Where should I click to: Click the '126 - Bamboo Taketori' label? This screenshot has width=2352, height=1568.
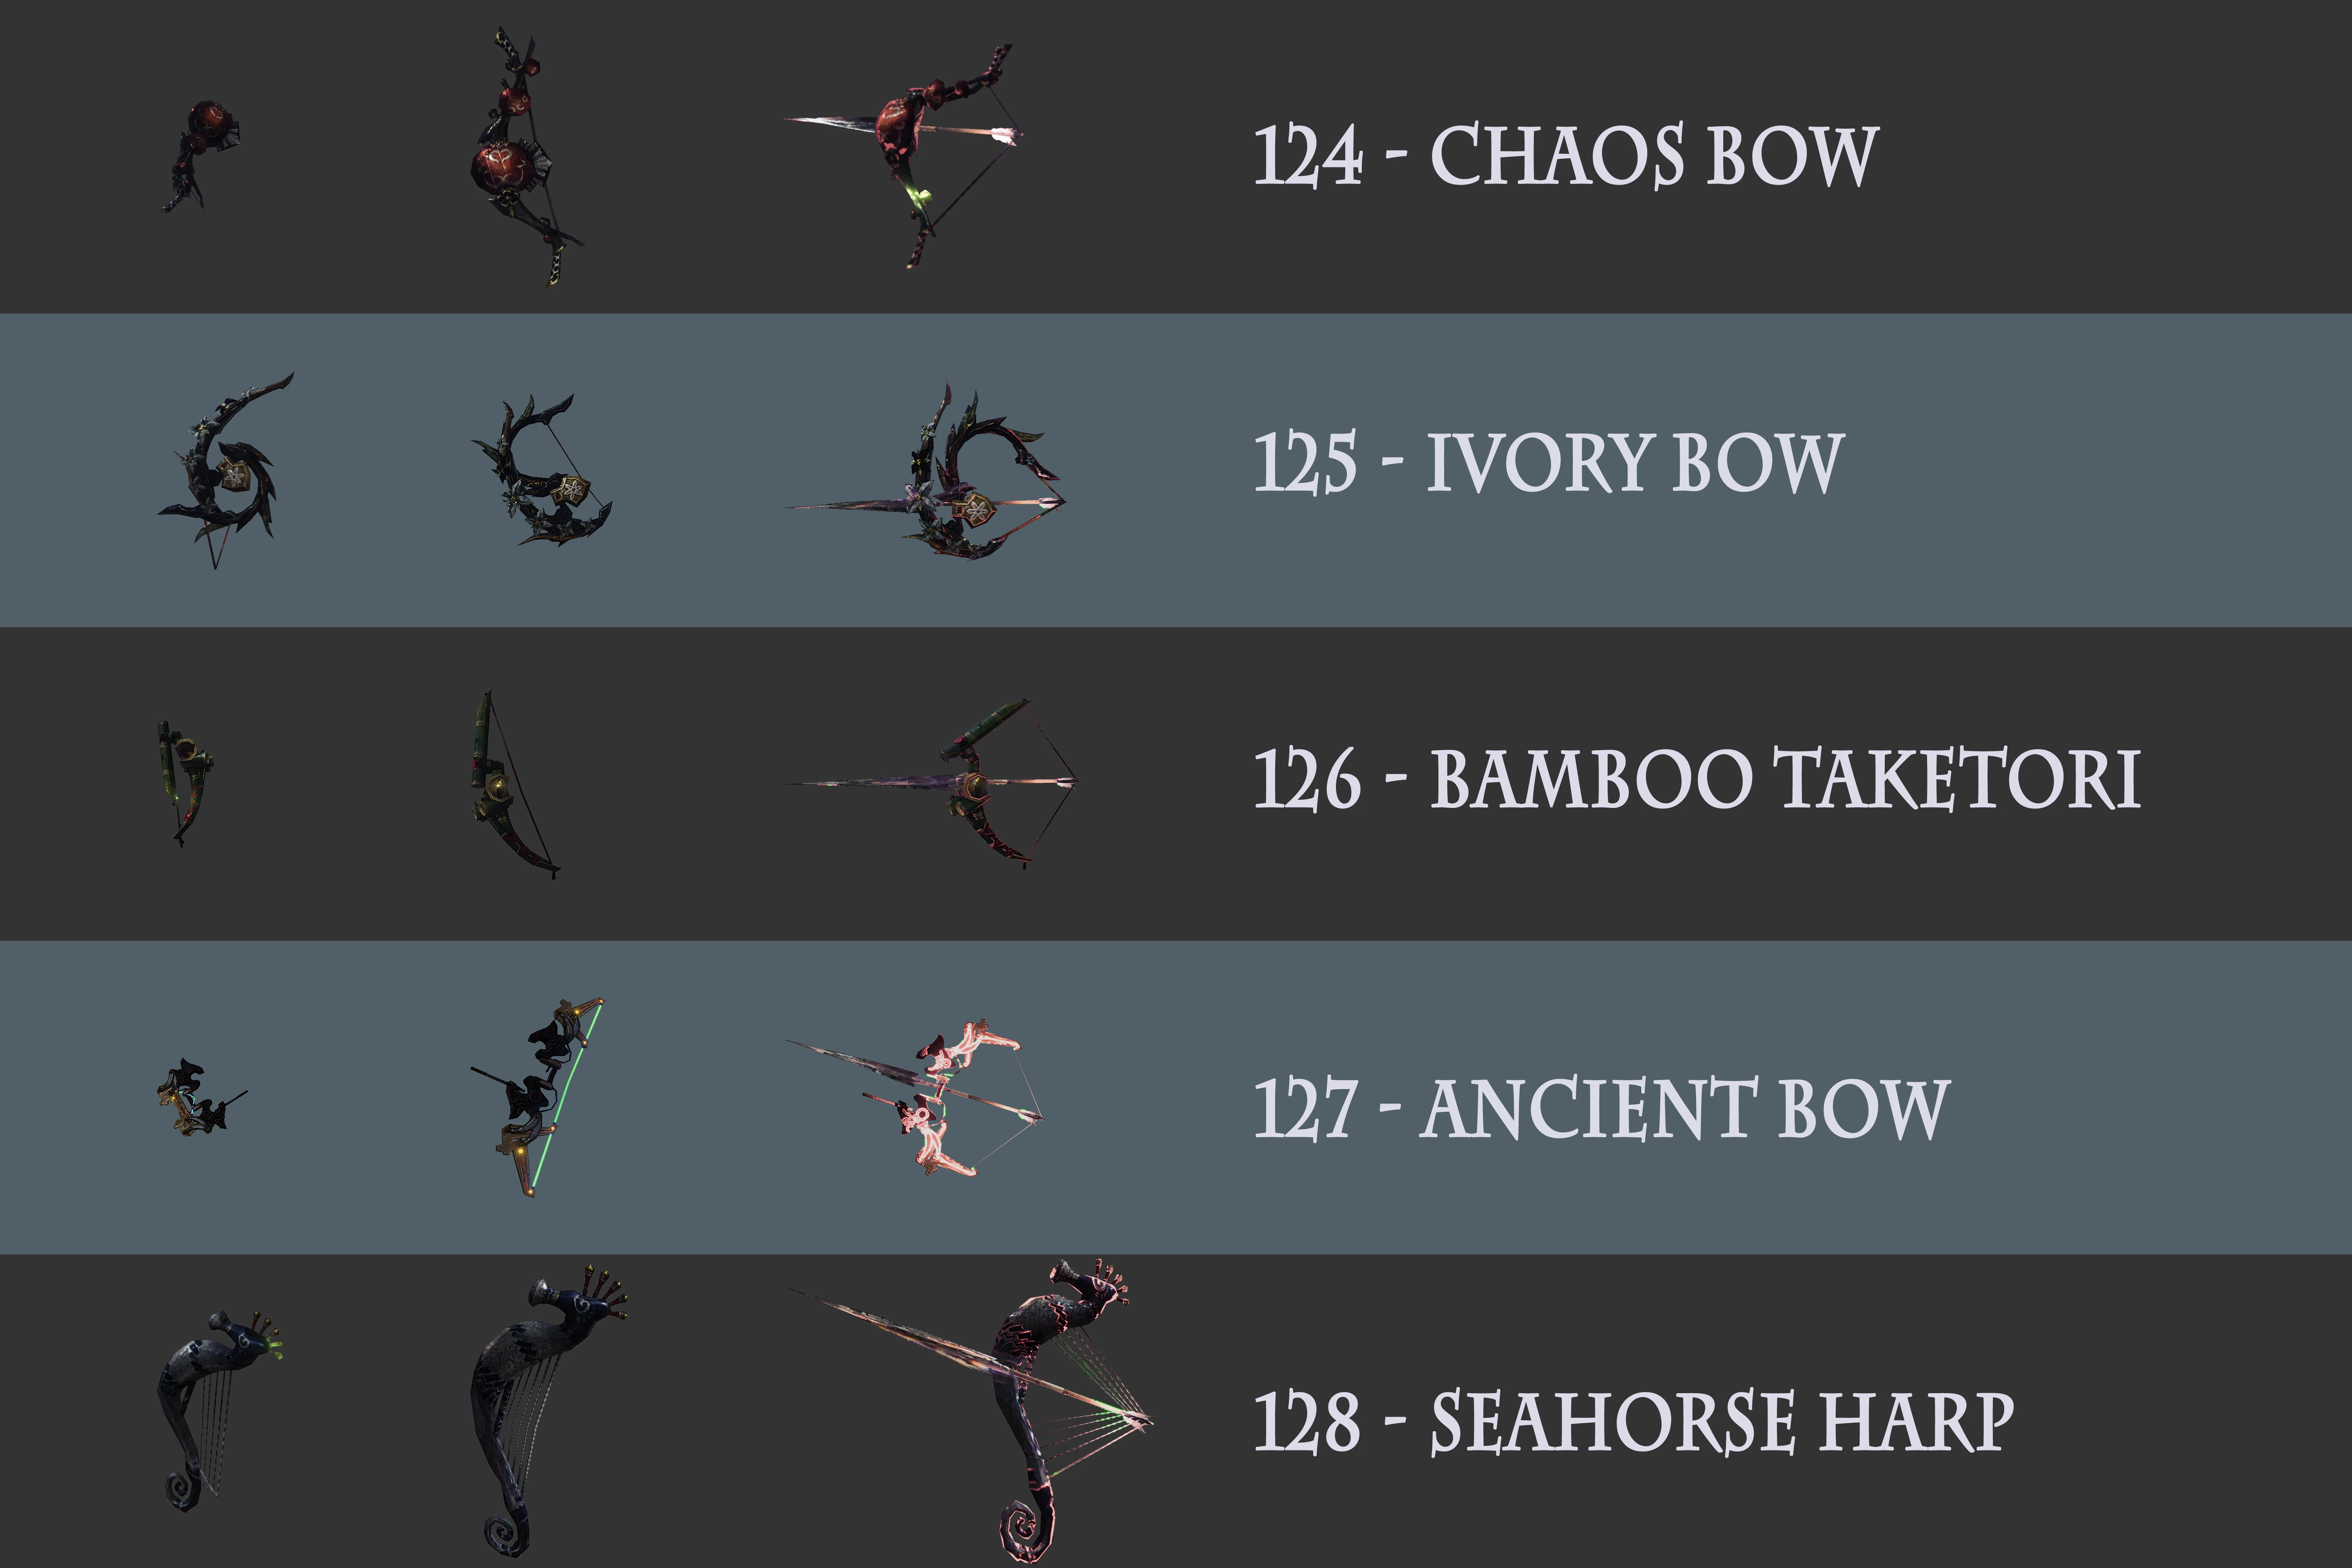point(1697,779)
